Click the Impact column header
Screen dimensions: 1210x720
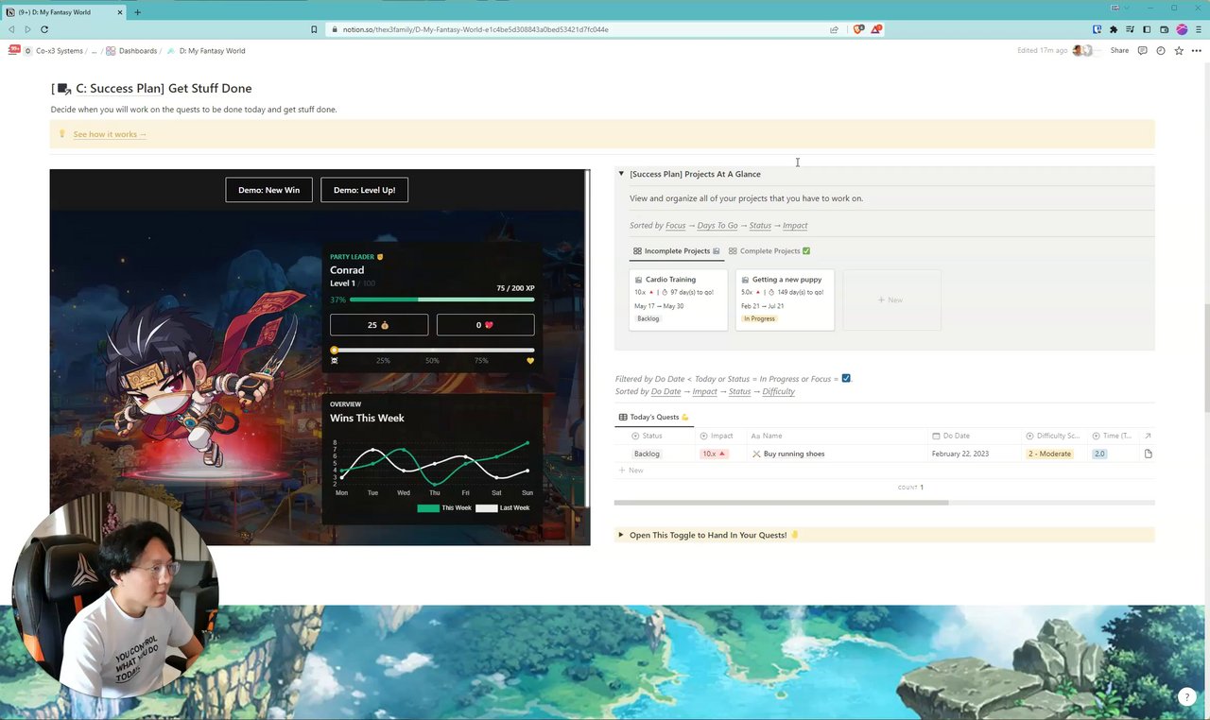click(x=717, y=436)
